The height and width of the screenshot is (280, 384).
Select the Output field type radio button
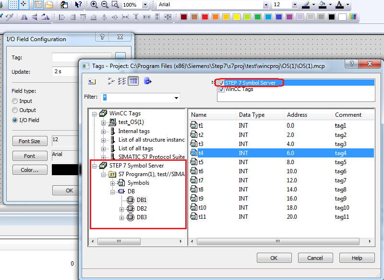15,111
